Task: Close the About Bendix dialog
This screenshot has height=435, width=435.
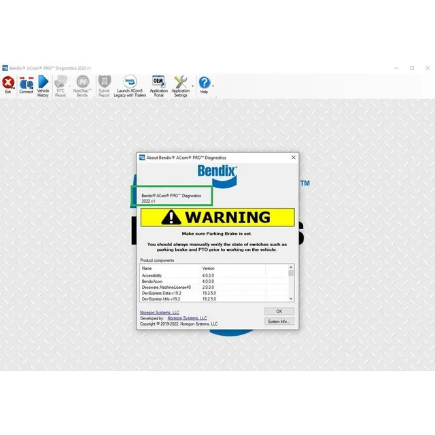Action: [294, 157]
